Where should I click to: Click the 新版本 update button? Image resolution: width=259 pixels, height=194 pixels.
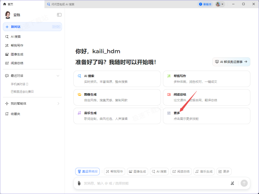tap(206, 4)
